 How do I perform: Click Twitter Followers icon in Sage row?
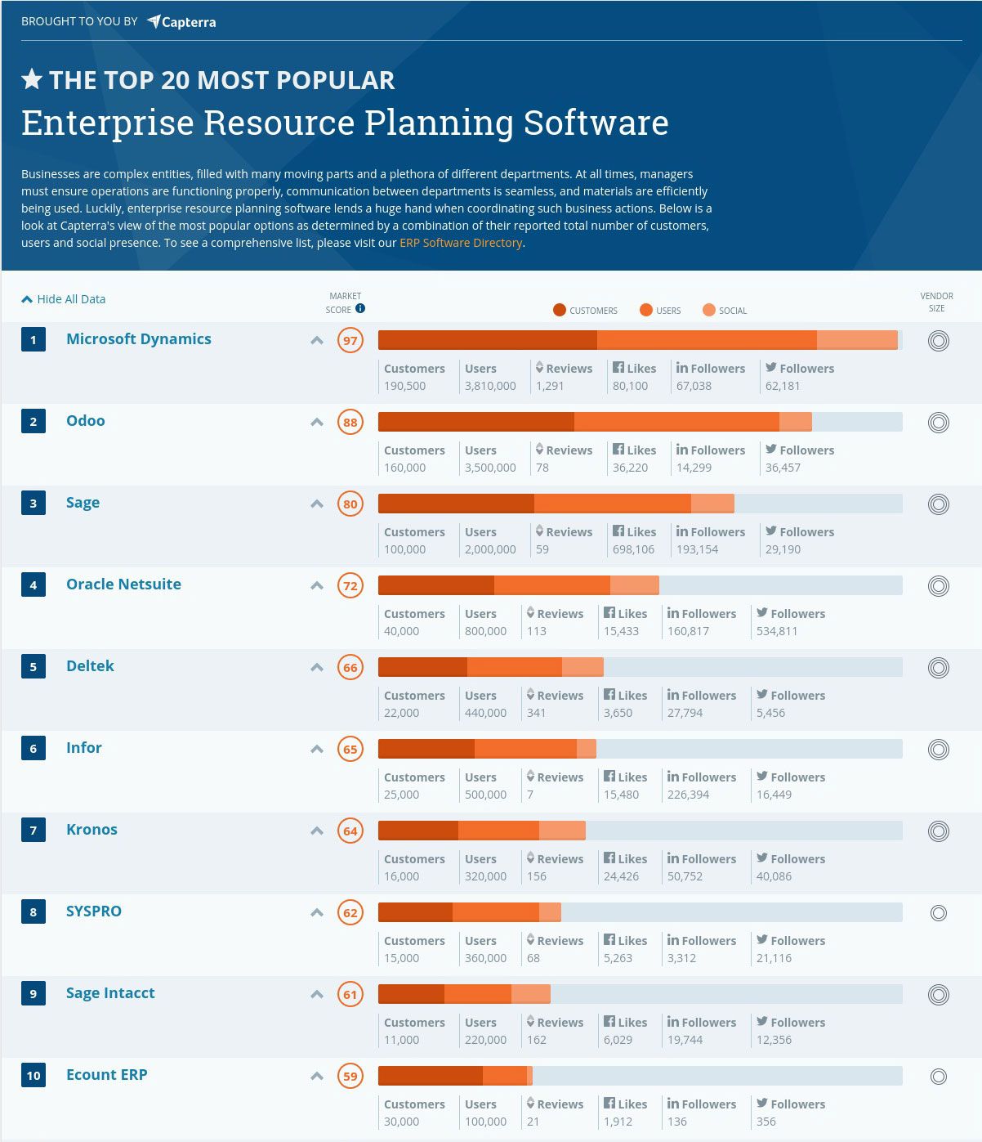tap(771, 531)
